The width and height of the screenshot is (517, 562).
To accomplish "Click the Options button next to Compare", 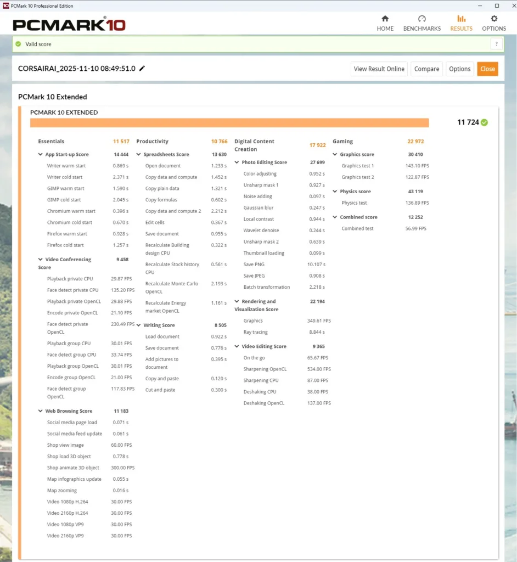I will 459,69.
